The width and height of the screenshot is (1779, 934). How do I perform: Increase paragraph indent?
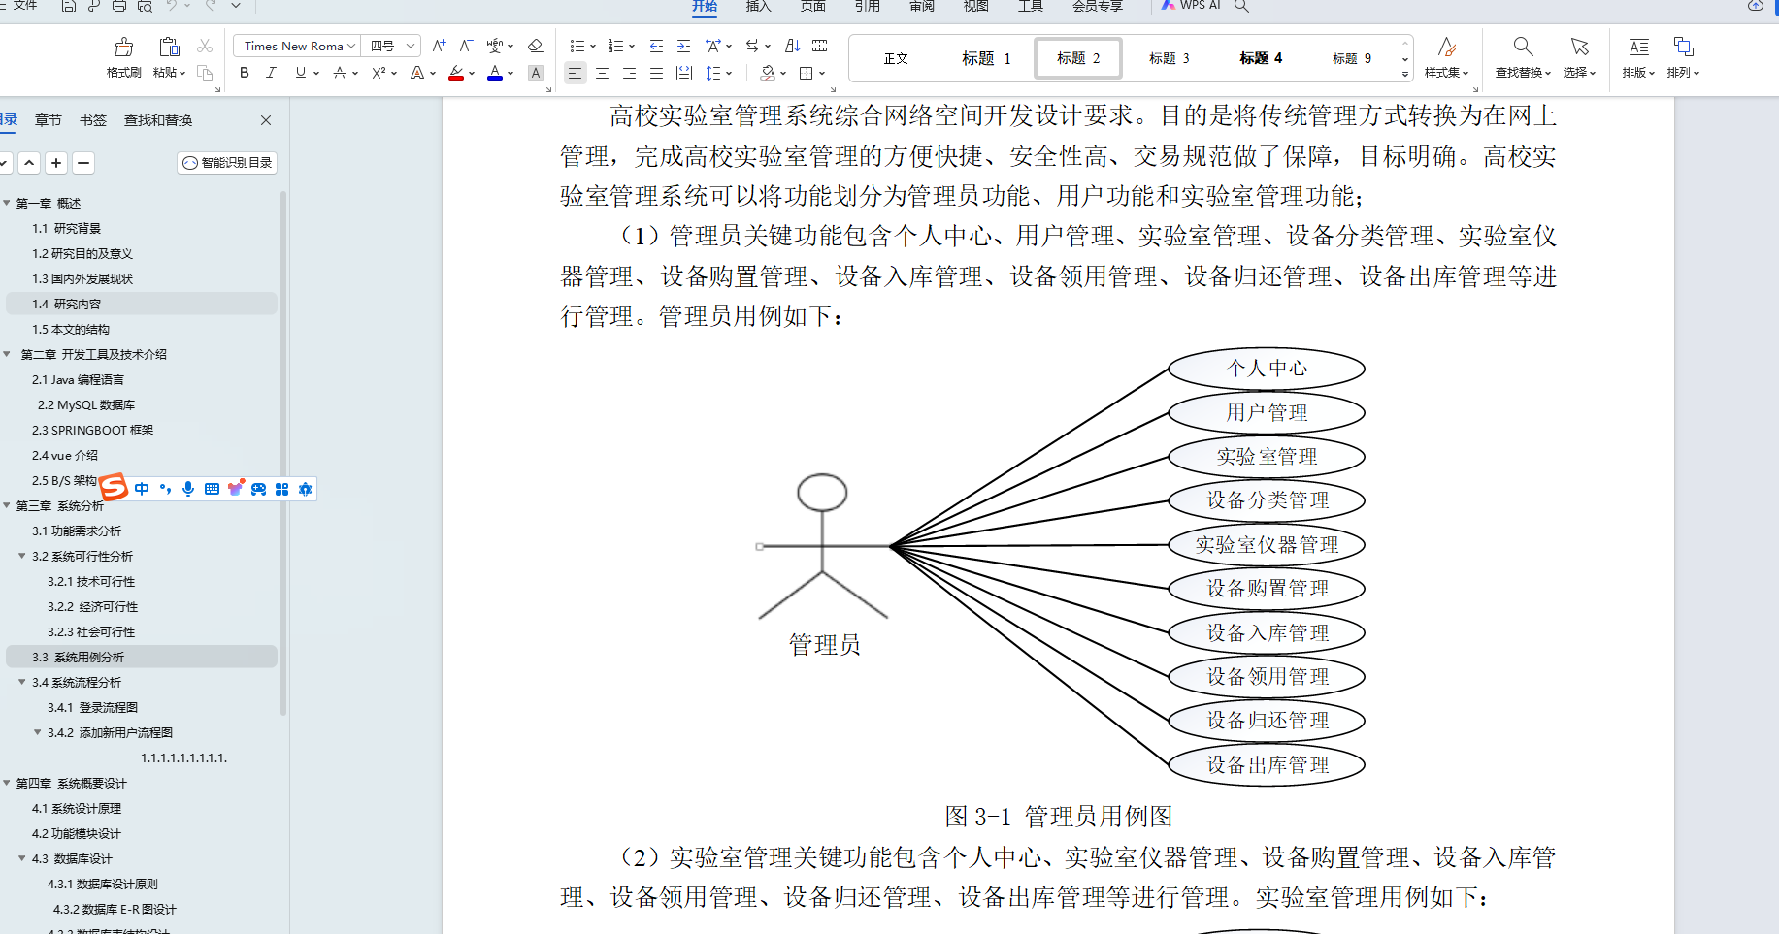[x=684, y=46]
